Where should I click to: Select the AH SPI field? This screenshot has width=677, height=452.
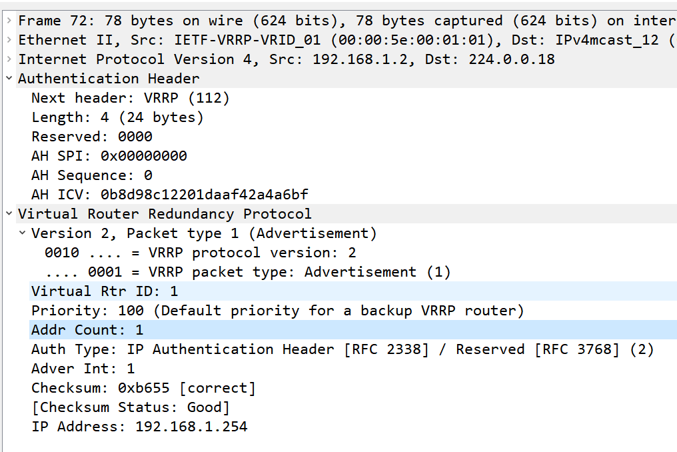pos(109,156)
